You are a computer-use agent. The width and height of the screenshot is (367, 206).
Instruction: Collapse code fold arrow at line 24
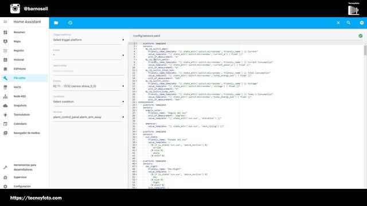(x=136, y=105)
